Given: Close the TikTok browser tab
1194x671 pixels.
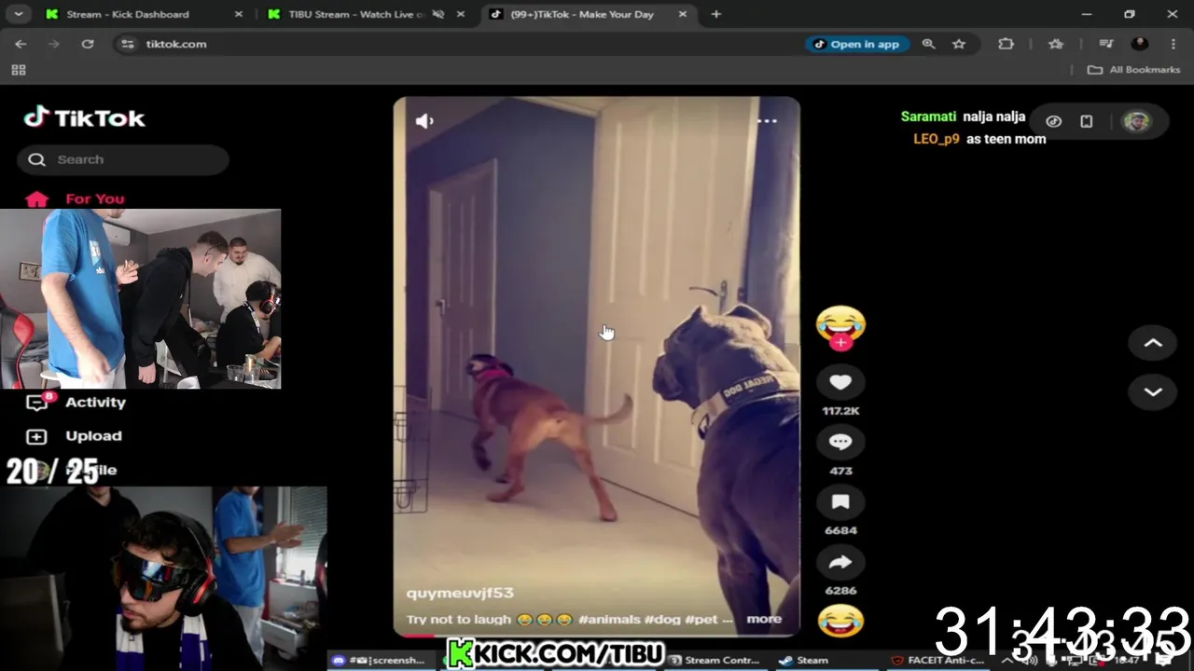Looking at the screenshot, I should pyautogui.click(x=683, y=14).
